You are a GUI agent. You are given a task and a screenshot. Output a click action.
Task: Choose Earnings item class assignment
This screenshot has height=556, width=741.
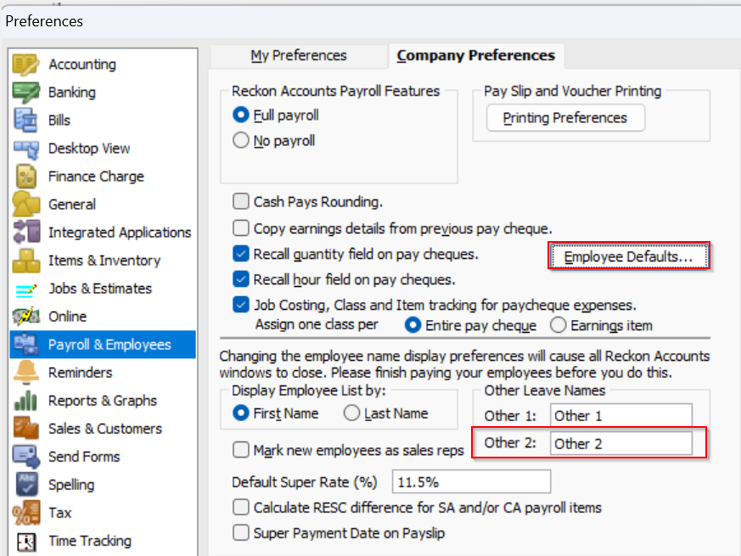tap(559, 325)
